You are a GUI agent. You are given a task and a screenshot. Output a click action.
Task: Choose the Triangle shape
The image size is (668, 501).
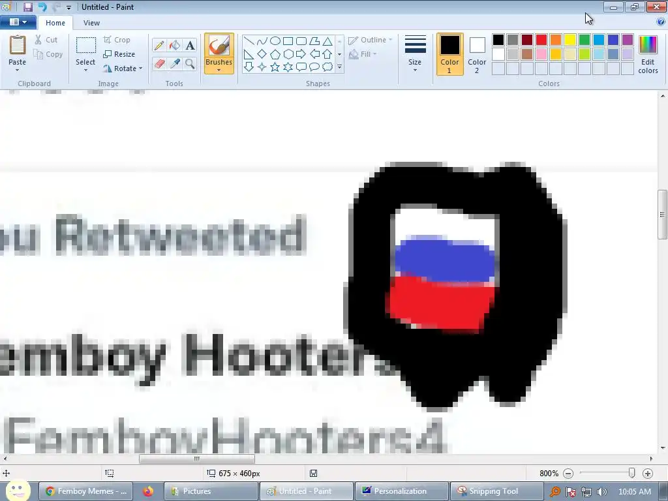(x=327, y=41)
